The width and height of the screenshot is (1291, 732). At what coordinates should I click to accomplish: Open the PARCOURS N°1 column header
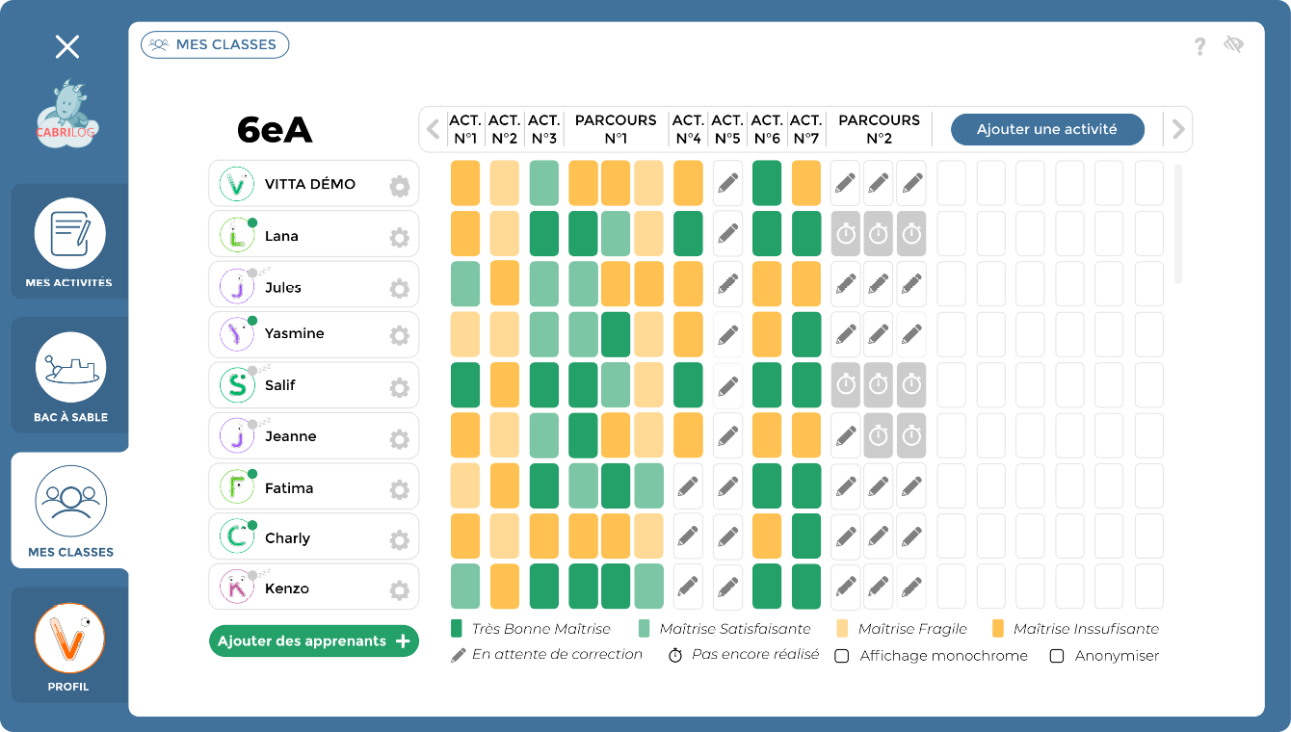tap(616, 129)
